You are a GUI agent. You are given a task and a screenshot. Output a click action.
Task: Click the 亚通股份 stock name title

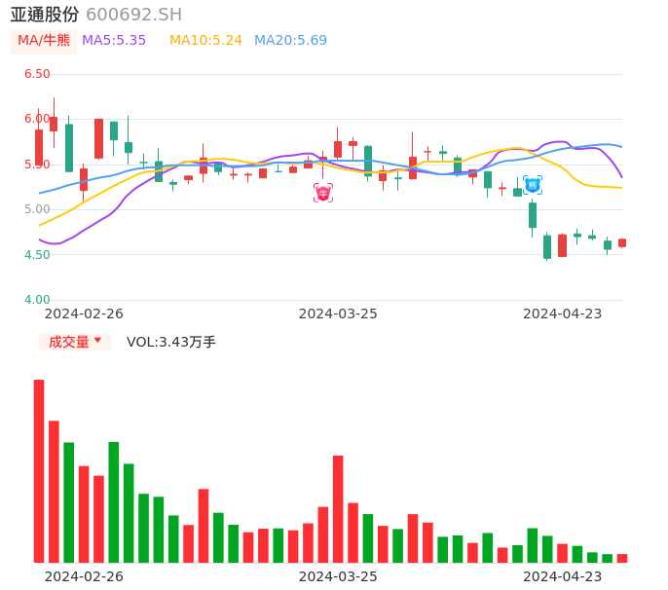(x=45, y=15)
